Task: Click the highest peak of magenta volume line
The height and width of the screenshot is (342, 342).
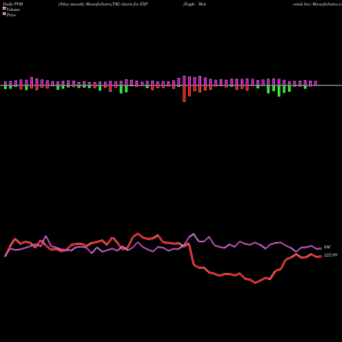Action: tap(194, 234)
